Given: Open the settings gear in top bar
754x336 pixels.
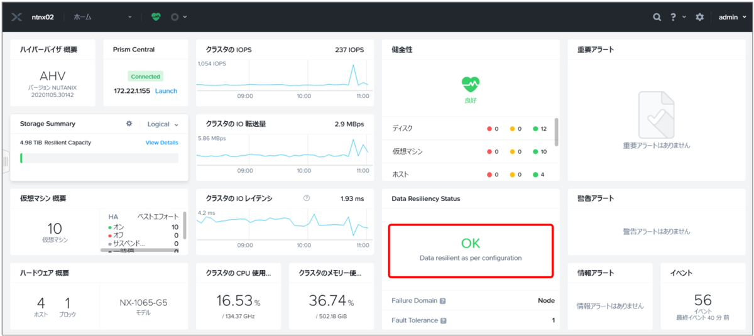Looking at the screenshot, I should tap(699, 17).
